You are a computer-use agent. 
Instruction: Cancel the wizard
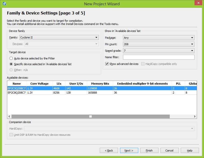[169, 151]
